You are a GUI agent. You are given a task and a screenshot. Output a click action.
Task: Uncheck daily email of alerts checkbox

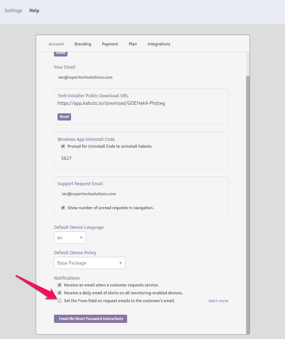[60, 293]
